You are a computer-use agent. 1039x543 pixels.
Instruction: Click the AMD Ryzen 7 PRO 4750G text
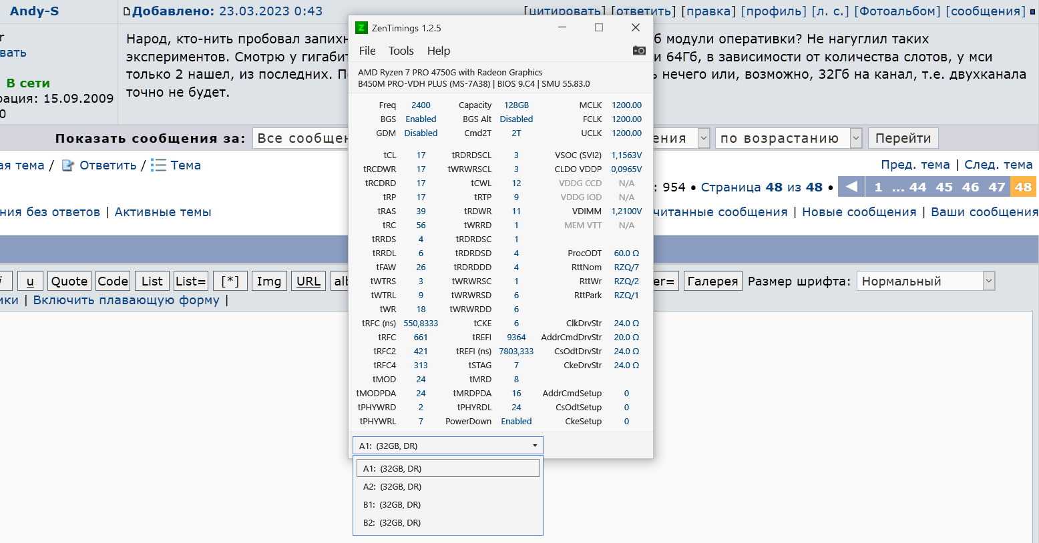tap(450, 72)
